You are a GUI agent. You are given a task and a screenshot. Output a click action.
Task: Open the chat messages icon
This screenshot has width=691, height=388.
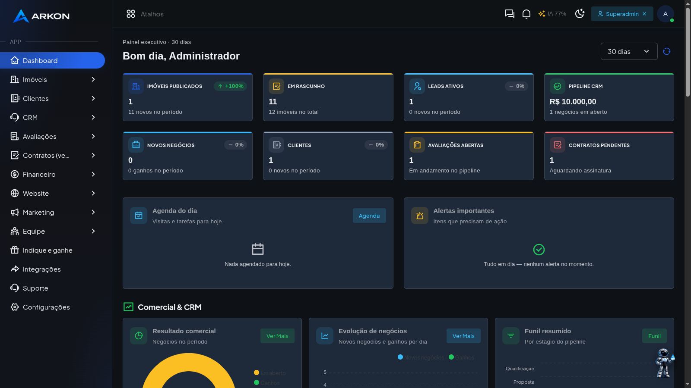click(510, 14)
